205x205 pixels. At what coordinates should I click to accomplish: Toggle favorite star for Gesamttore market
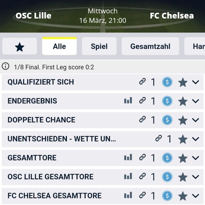pyautogui.click(x=183, y=158)
